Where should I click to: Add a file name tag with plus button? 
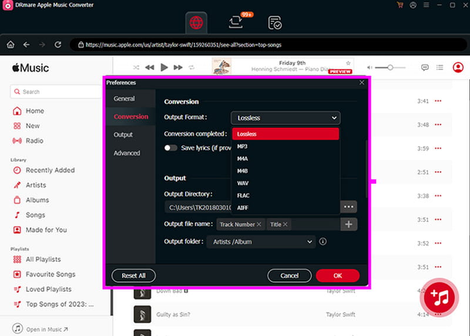pyautogui.click(x=348, y=224)
